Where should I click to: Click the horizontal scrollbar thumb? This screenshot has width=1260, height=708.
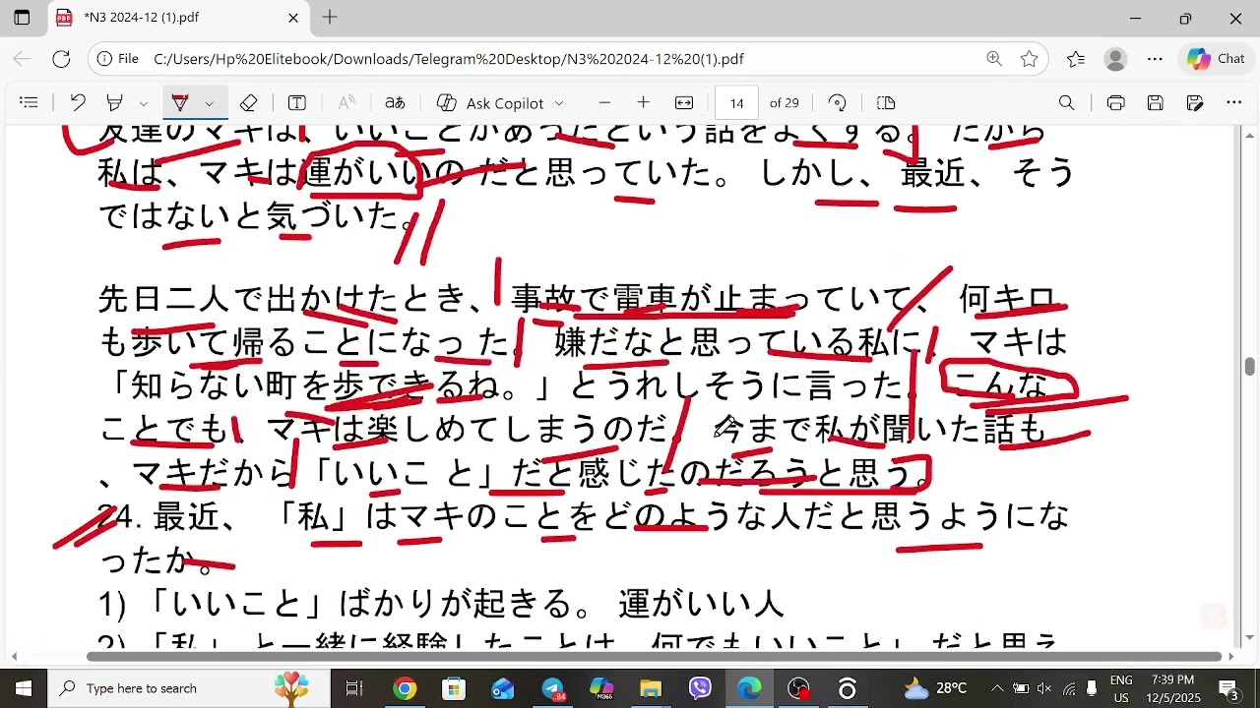[x=654, y=656]
